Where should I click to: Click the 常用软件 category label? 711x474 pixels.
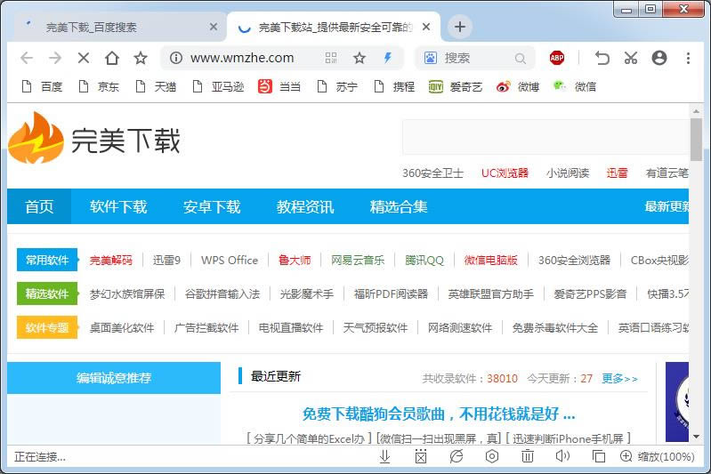pos(47,260)
